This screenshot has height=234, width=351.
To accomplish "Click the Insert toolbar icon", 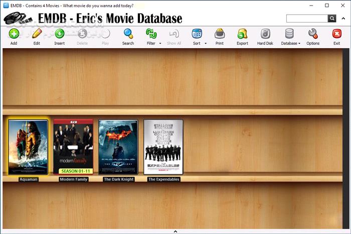I will tap(59, 34).
